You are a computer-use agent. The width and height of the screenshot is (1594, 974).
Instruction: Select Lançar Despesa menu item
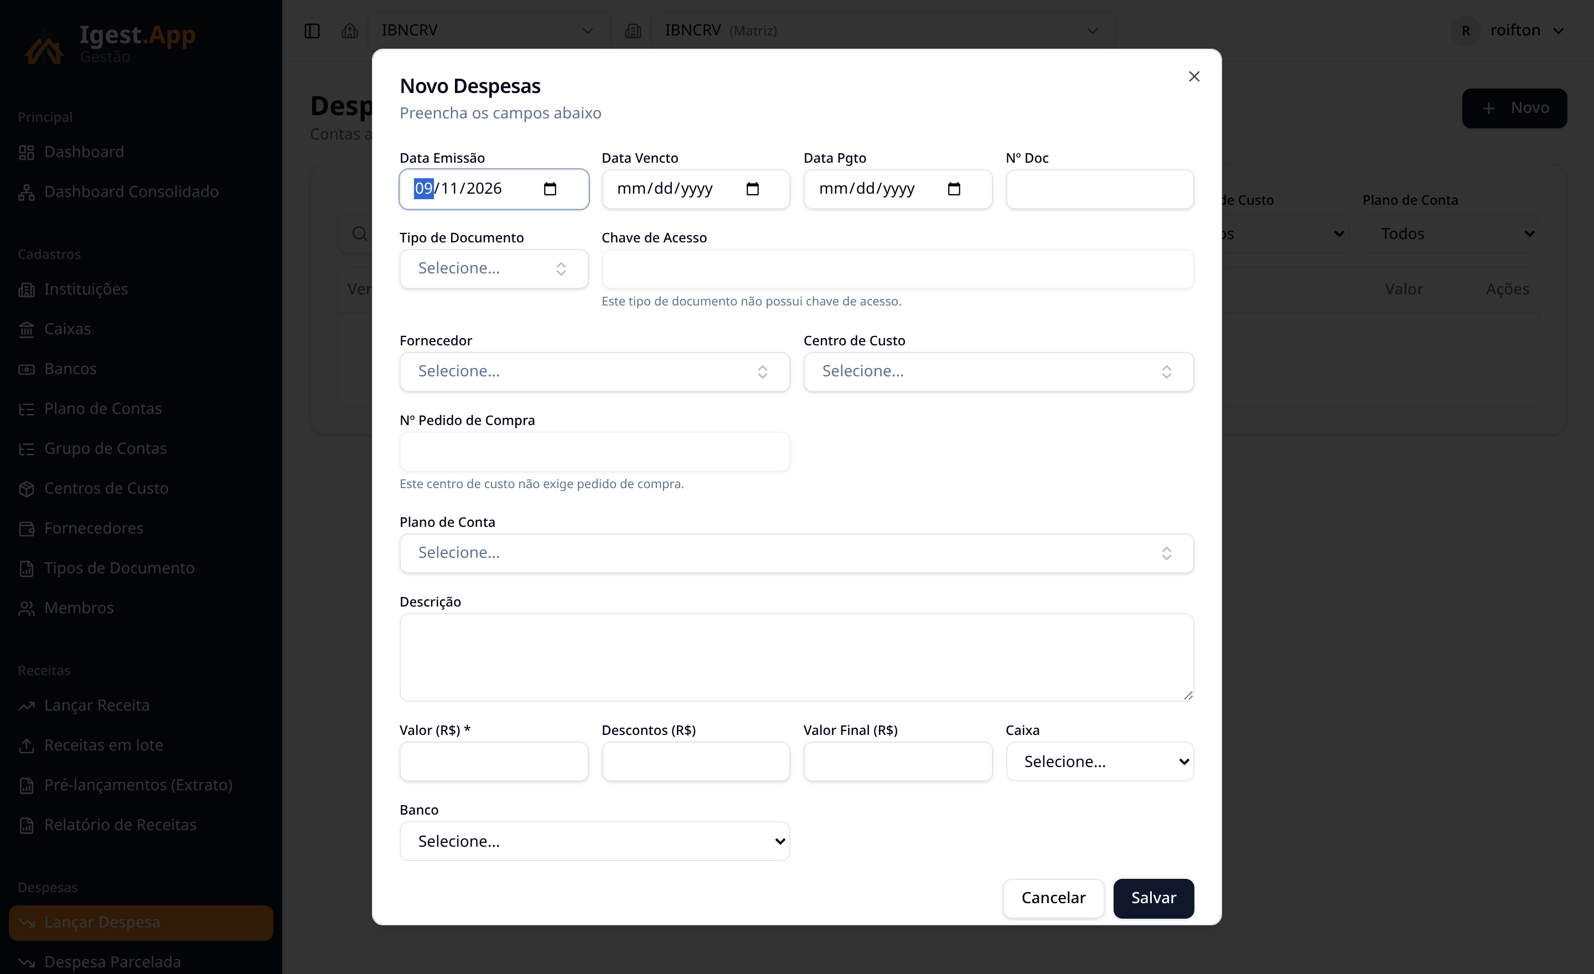pos(141,923)
